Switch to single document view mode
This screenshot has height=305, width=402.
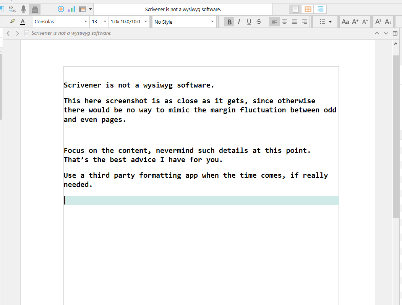(x=295, y=9)
